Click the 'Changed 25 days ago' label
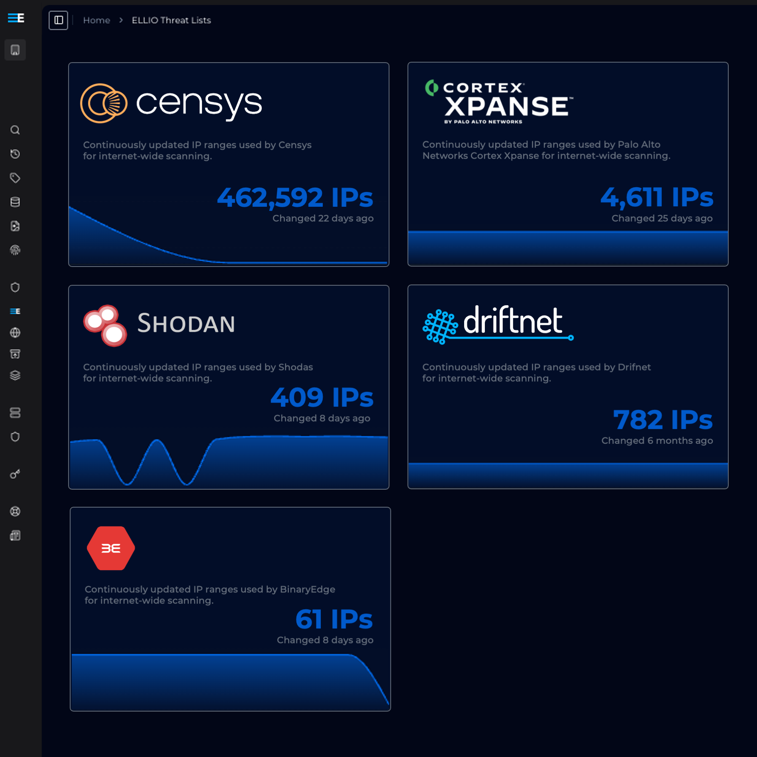 (x=662, y=218)
